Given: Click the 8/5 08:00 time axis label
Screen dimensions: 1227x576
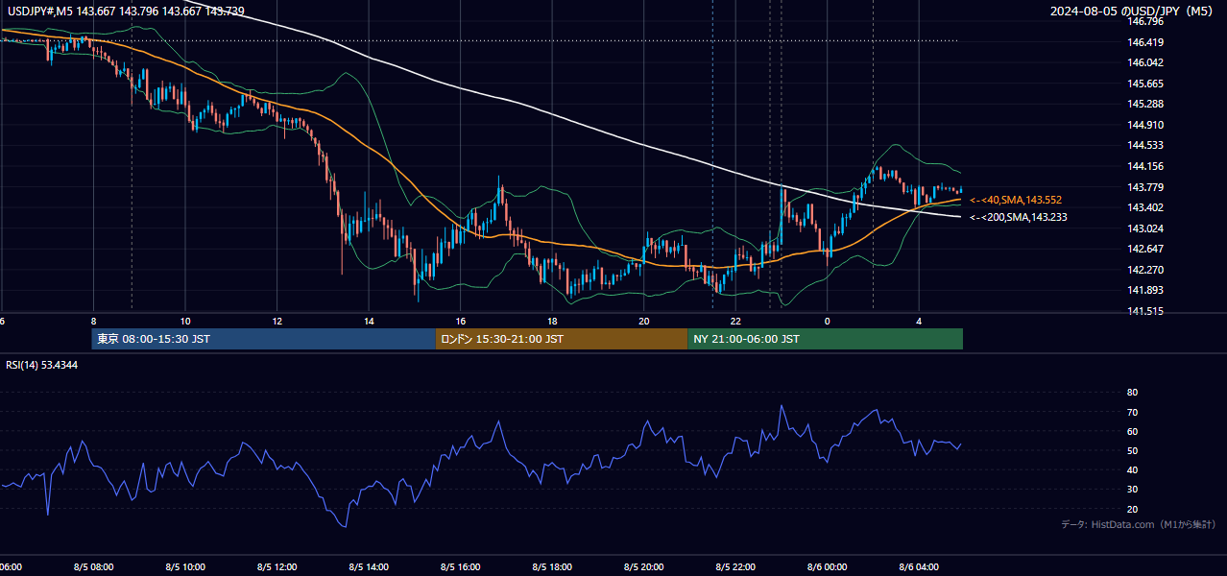Looking at the screenshot, I should (93, 566).
